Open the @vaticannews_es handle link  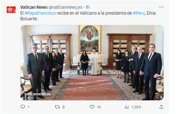tap(65, 7)
